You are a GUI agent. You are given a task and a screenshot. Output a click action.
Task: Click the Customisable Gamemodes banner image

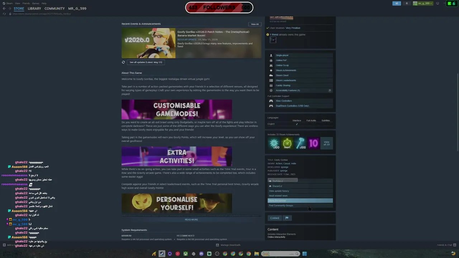coord(177,110)
